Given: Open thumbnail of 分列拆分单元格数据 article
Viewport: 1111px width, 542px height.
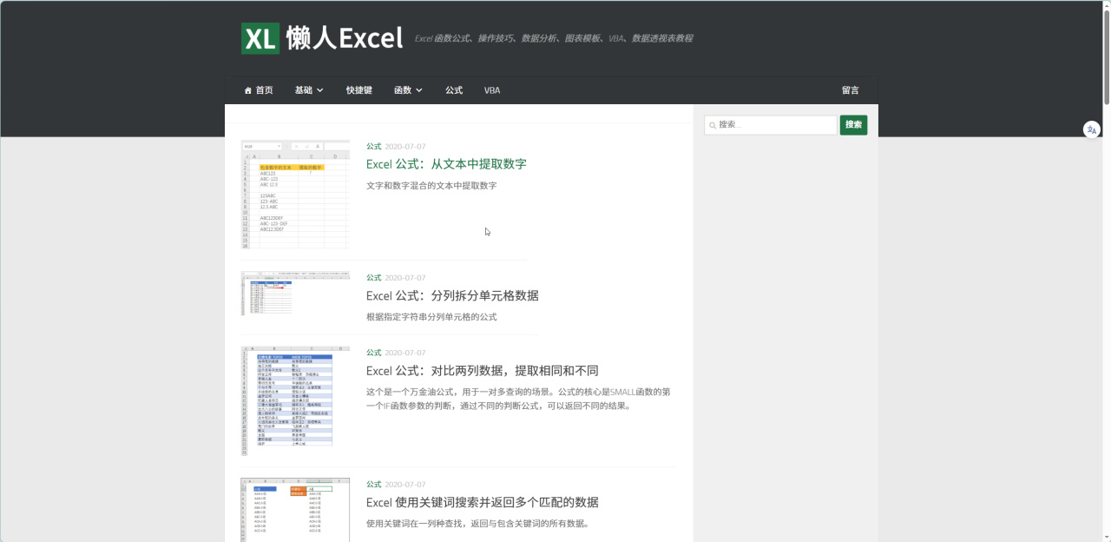Looking at the screenshot, I should pos(295,293).
